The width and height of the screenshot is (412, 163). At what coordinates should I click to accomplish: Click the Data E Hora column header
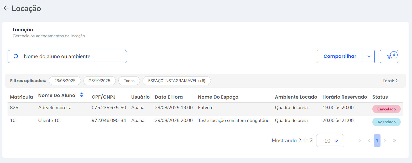(169, 97)
